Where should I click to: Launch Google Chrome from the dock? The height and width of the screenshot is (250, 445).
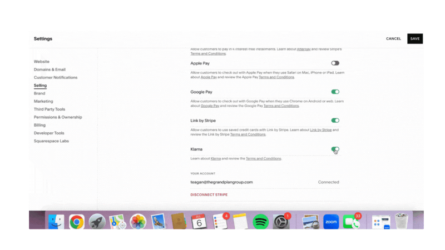[x=77, y=222]
